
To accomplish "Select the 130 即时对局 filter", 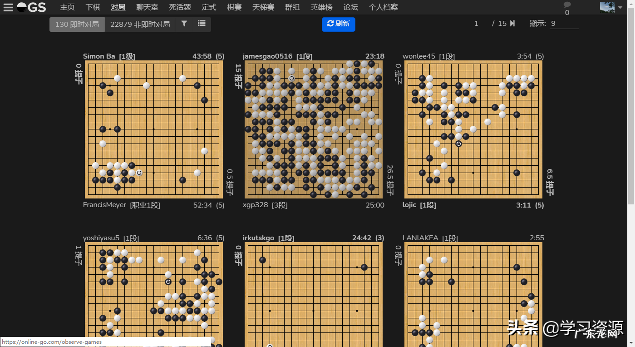I will (x=77, y=24).
